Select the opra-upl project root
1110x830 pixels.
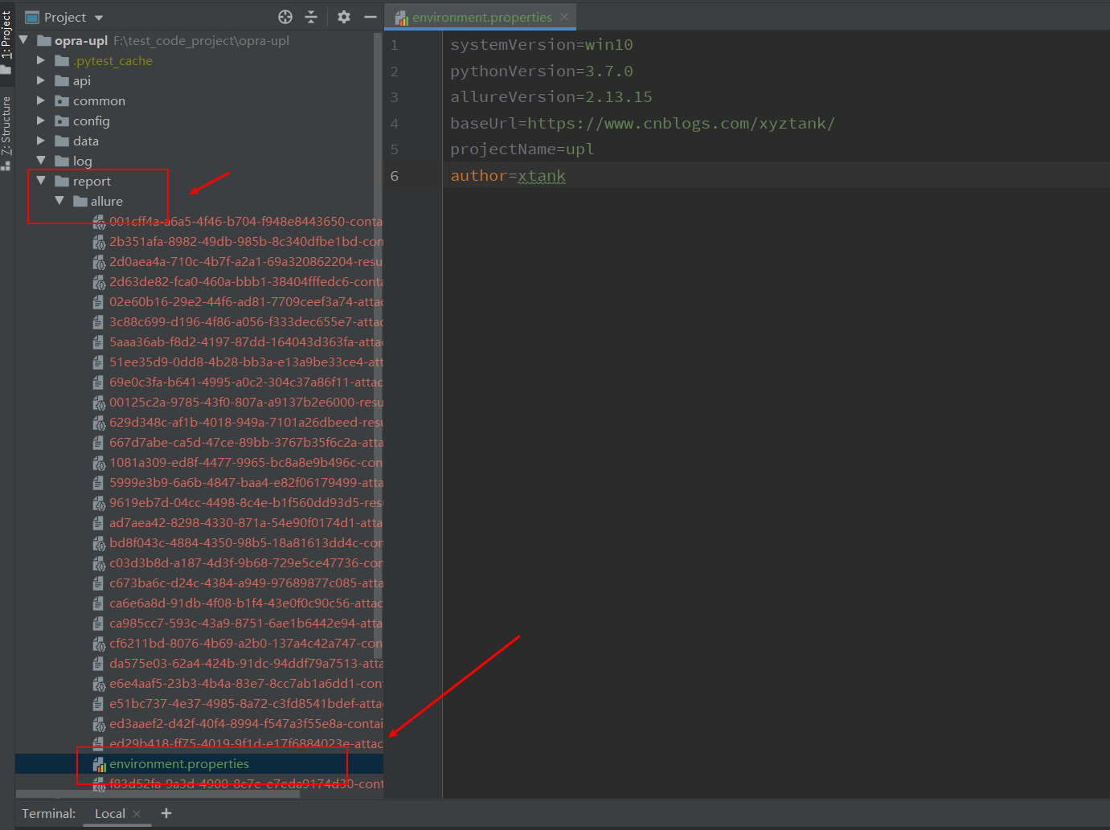(x=81, y=40)
